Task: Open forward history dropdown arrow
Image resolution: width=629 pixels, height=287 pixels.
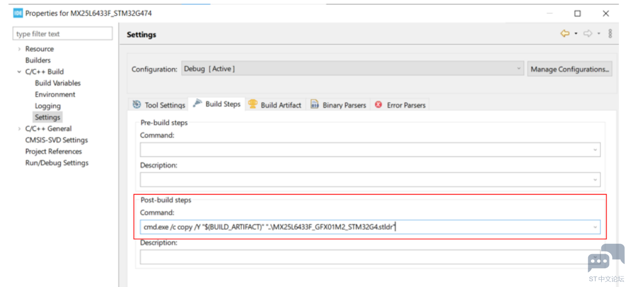Action: coord(599,34)
